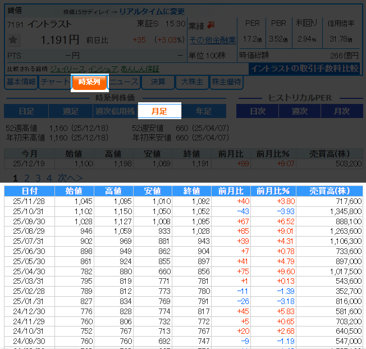Click the star favorite icon
366x349 pixels.
pyautogui.click(x=13, y=40)
